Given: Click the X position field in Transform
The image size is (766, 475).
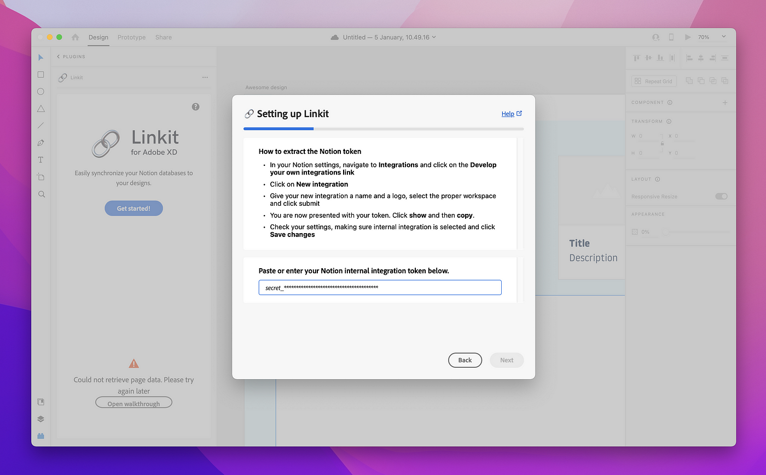Looking at the screenshot, I should (x=685, y=136).
